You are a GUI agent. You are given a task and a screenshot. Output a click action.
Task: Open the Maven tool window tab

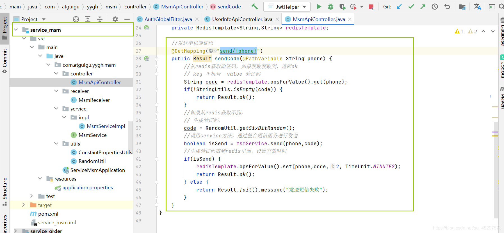501,98
